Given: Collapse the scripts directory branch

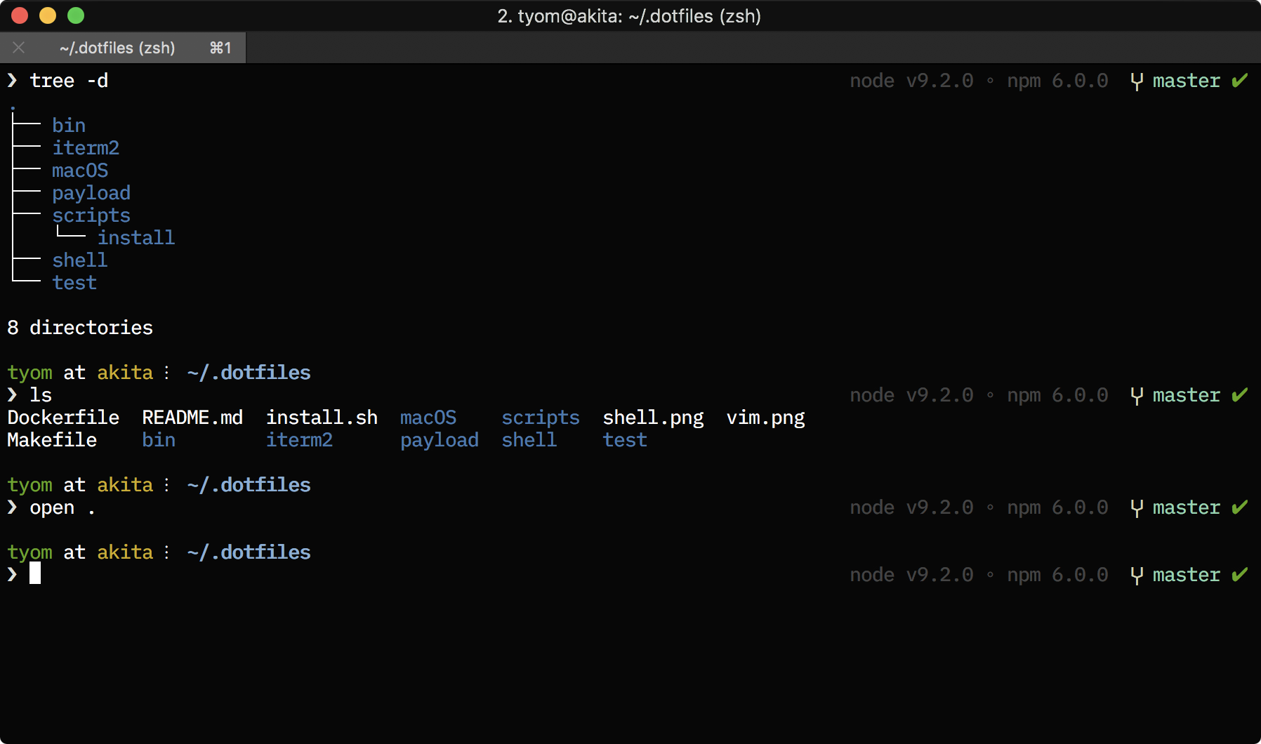Looking at the screenshot, I should (91, 215).
